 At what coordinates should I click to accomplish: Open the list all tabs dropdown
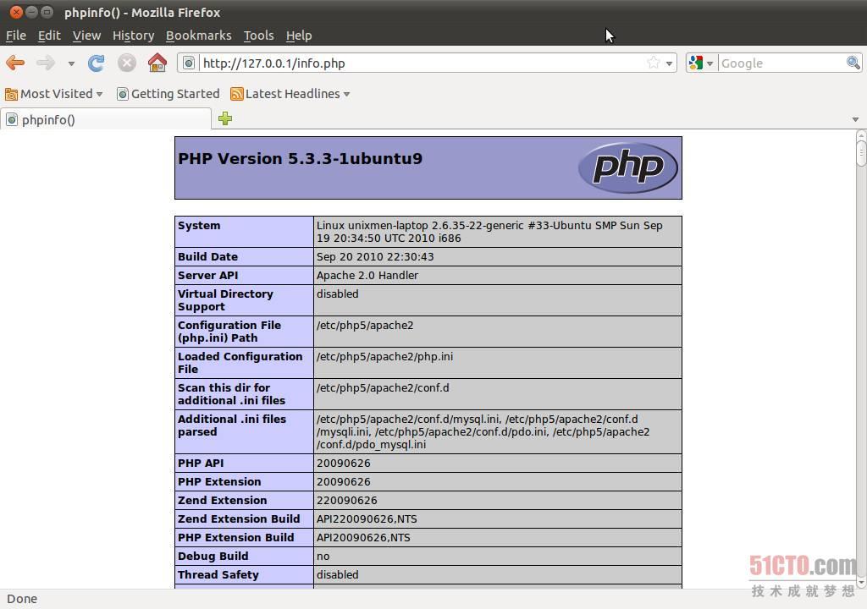tap(855, 119)
